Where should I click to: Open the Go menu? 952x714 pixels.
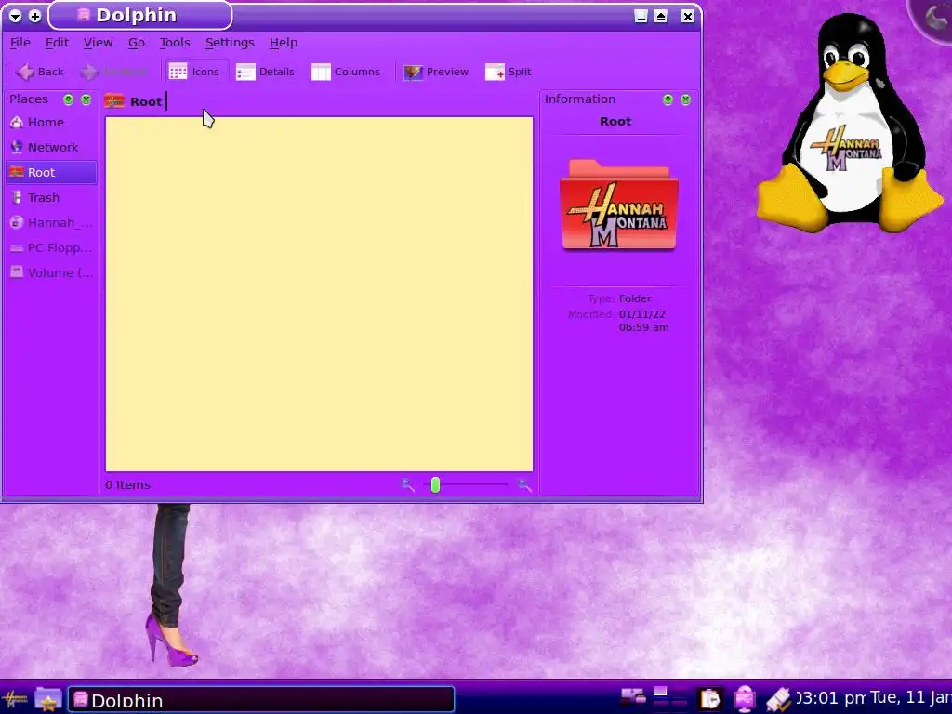[136, 43]
